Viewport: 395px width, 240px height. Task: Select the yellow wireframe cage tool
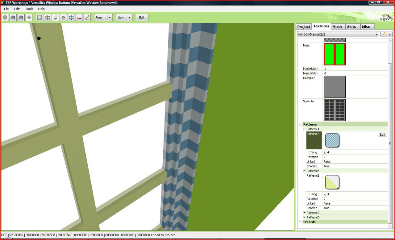47,18
